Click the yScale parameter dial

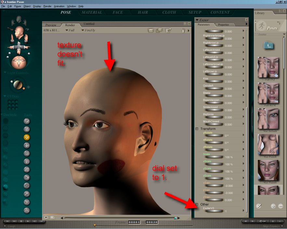(x=213, y=171)
